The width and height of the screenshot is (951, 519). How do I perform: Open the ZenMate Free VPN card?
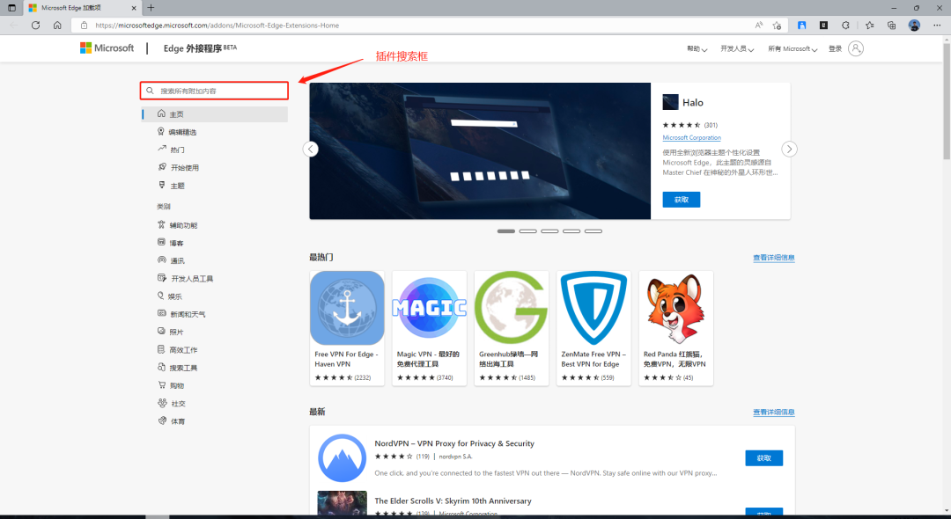coord(593,328)
